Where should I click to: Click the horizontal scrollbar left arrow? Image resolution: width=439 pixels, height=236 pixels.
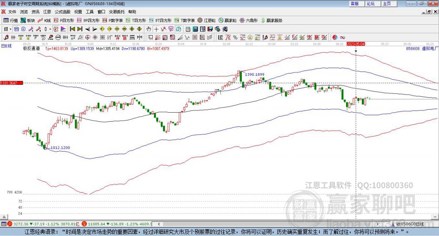click(x=159, y=224)
